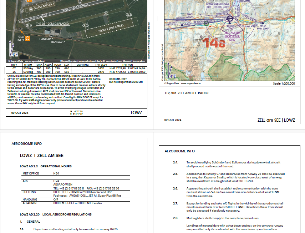Click the 'TORA' column header
This screenshot has height=233, width=305.
[39, 65]
